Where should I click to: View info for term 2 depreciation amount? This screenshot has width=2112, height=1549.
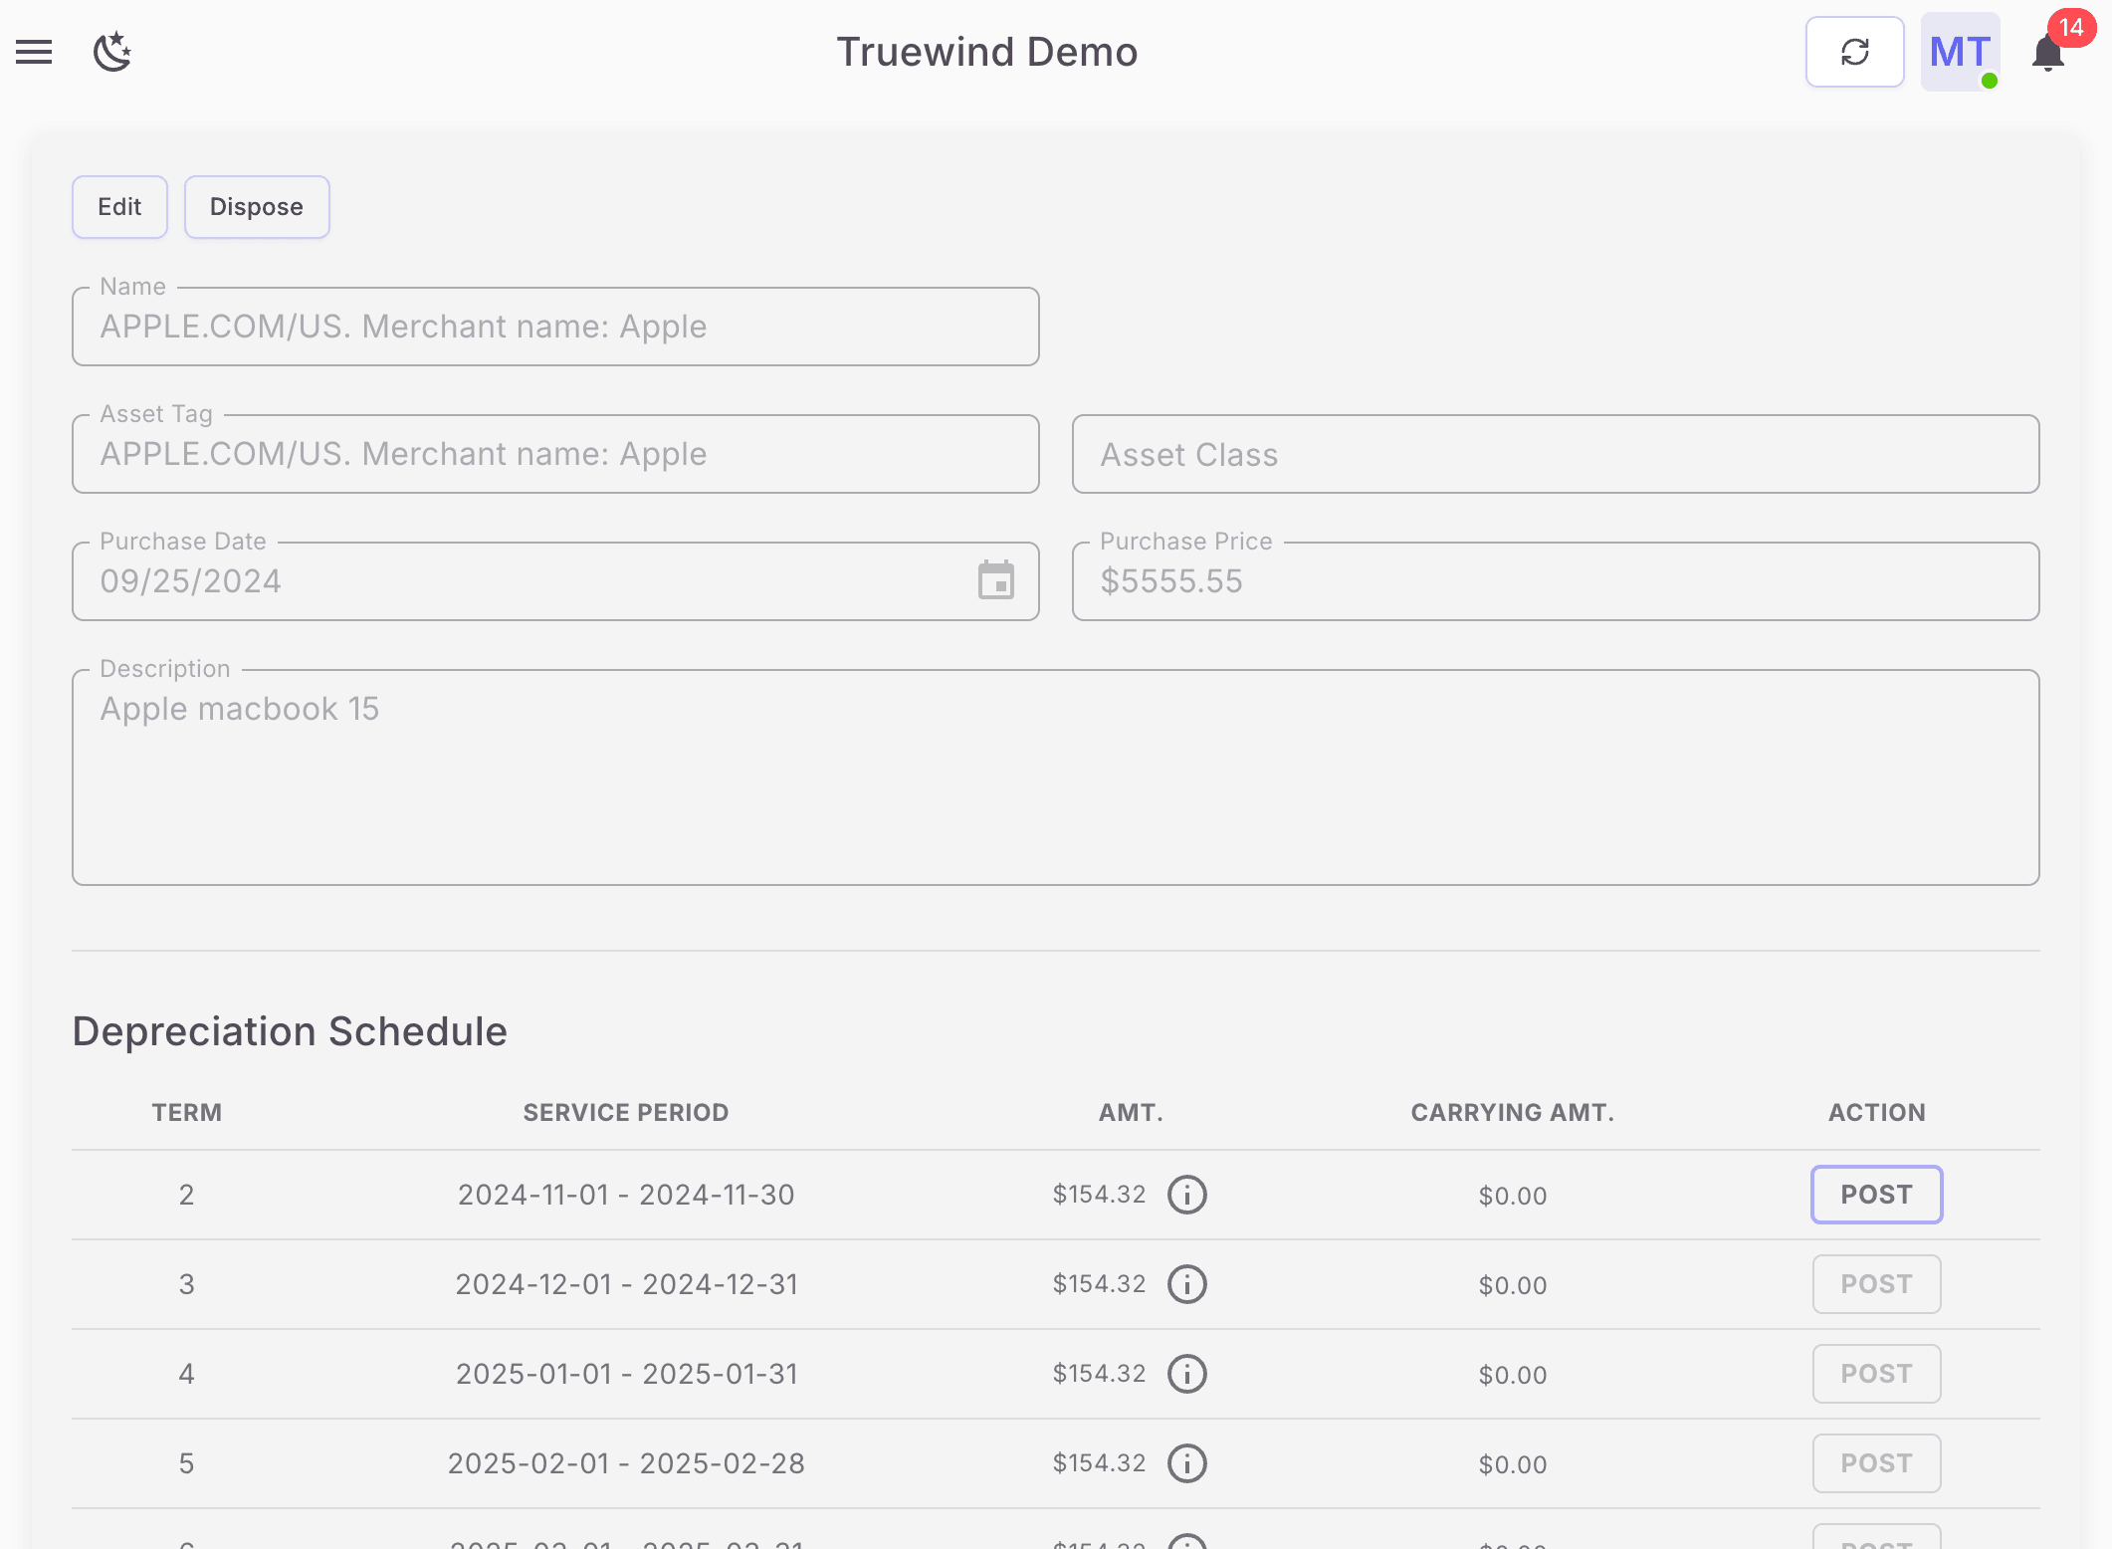[1186, 1195]
